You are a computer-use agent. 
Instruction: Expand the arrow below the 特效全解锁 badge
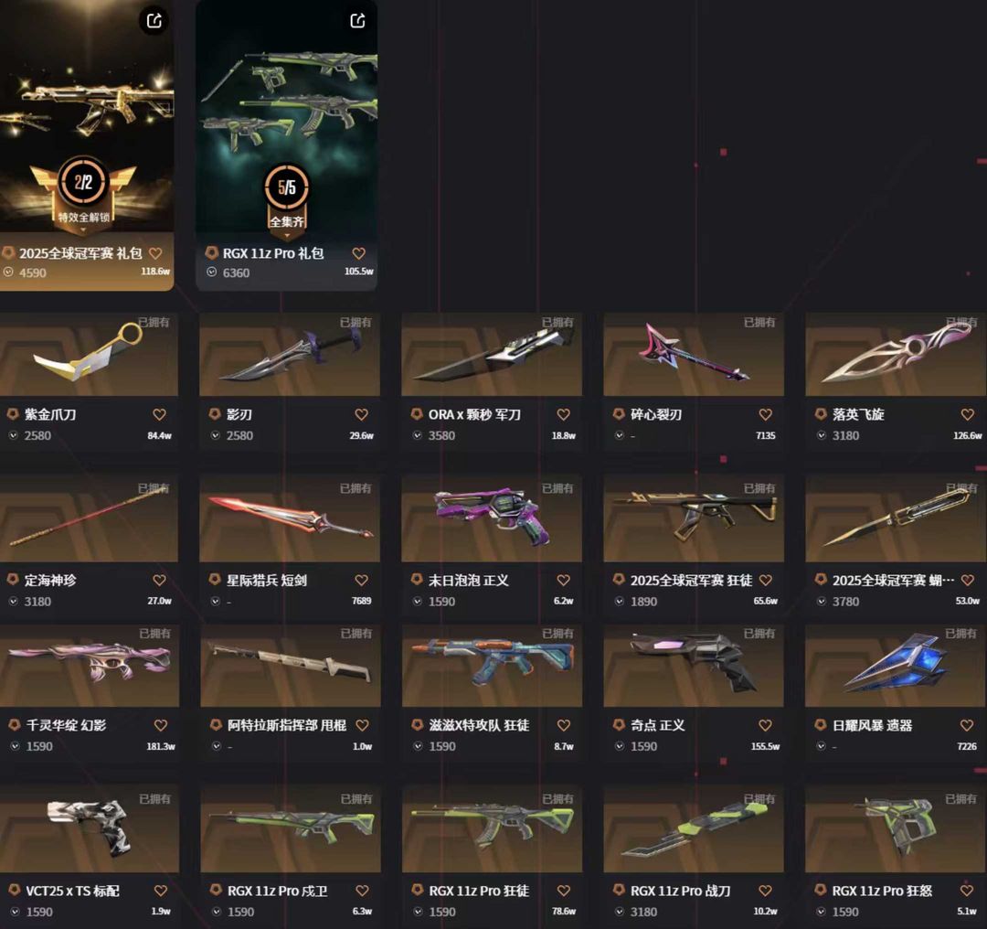point(84,230)
